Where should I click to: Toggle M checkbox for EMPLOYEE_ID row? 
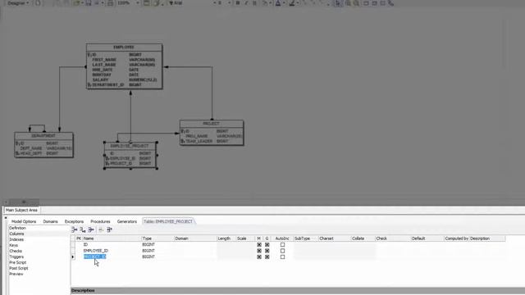(x=259, y=251)
